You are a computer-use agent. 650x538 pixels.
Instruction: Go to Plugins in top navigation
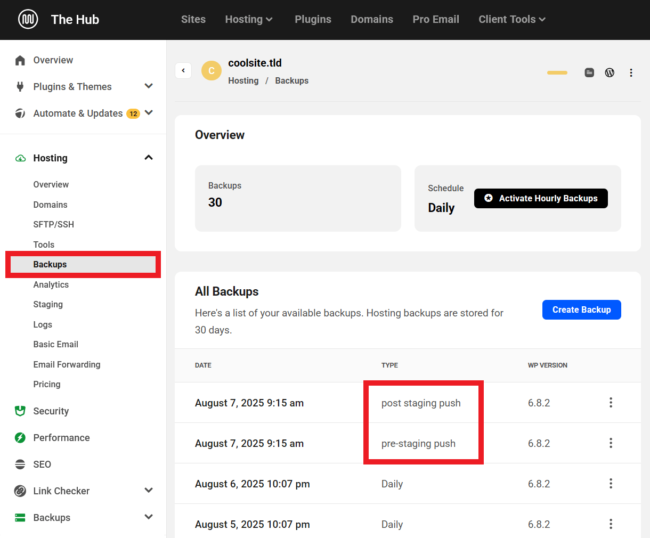tap(313, 19)
